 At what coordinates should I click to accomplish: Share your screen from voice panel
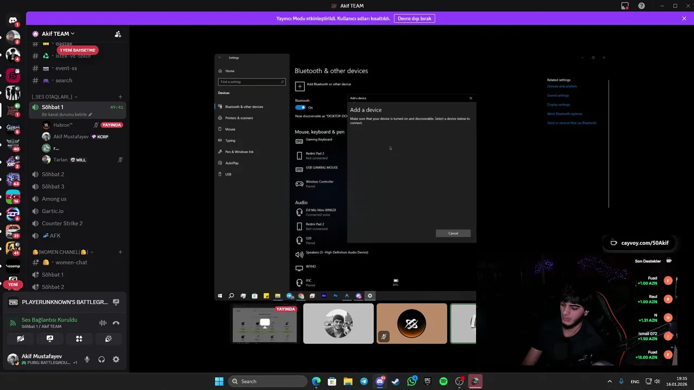click(x=50, y=339)
